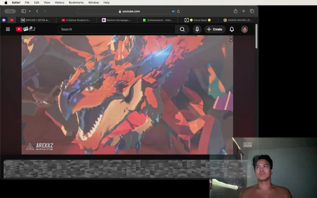Switch to the pinned YouTube tab

[12, 20]
